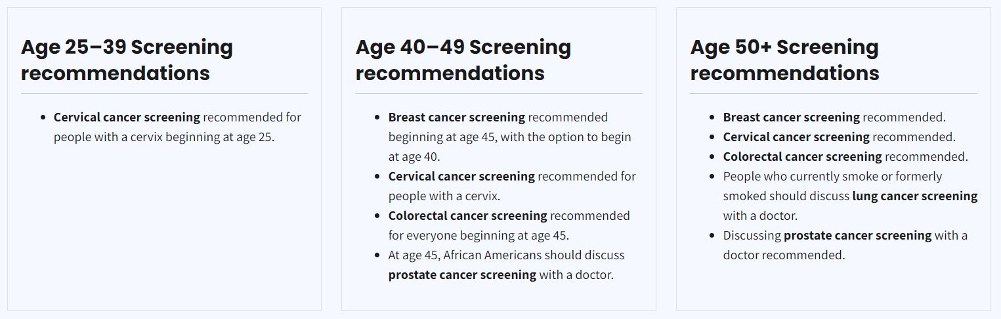Select Cervical cancer screening in Age 50+ card
The width and height of the screenshot is (1001, 319).
[x=796, y=137]
